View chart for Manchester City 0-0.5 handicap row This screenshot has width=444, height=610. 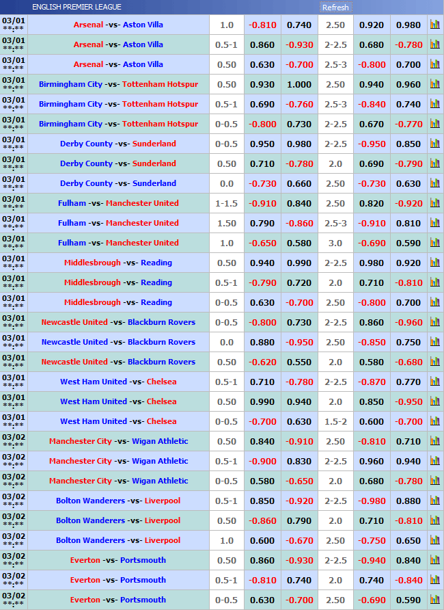point(435,481)
